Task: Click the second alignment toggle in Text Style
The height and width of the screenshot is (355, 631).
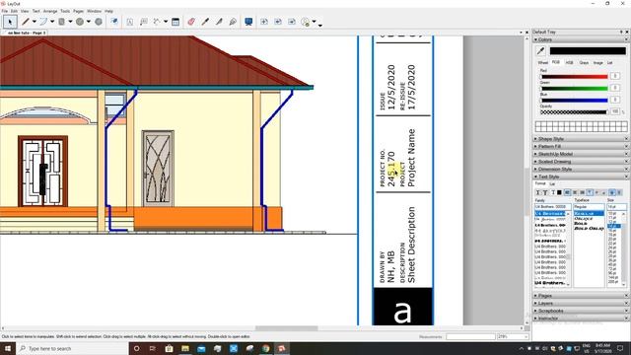Action: pyautogui.click(x=575, y=192)
